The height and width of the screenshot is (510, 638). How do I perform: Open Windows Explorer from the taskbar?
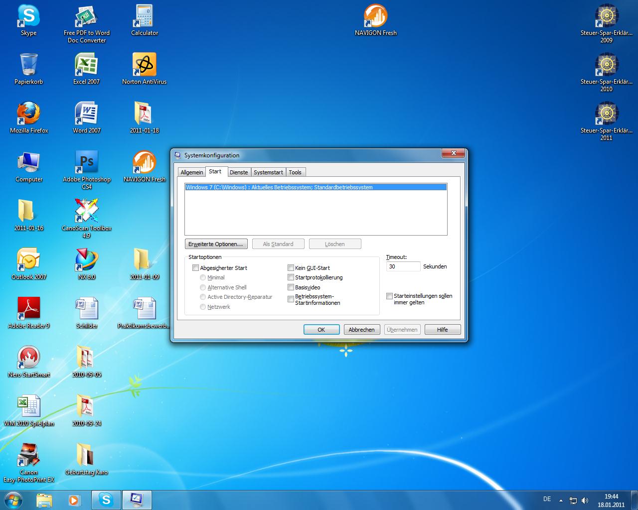(44, 500)
